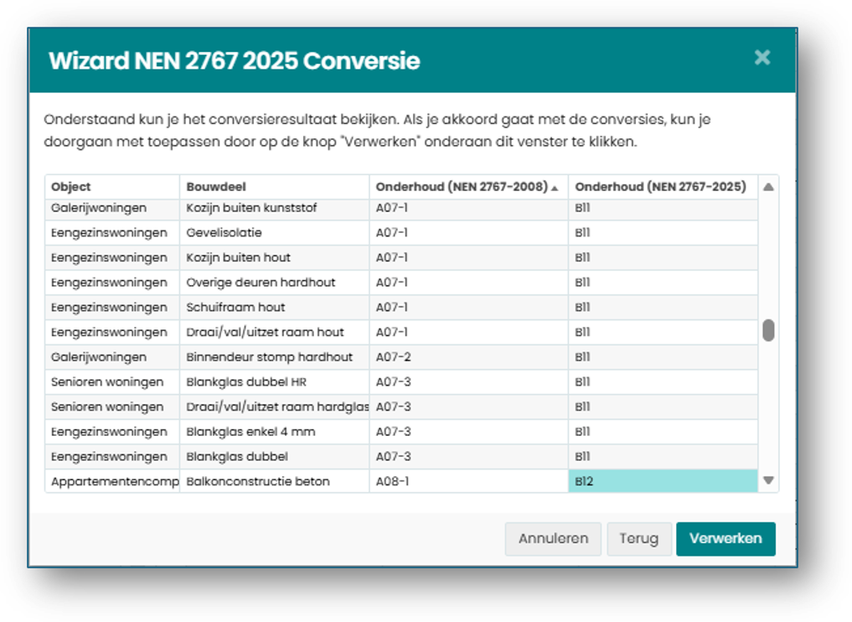This screenshot has width=852, height=622.
Task: Click 'A07-3' in the Blankglas enkel 4 mm row
Action: click(x=468, y=432)
